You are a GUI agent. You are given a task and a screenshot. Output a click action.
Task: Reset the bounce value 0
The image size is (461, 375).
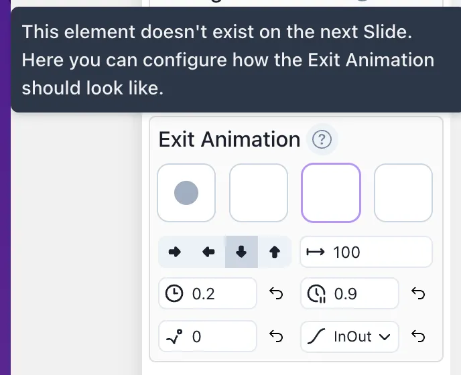tap(276, 336)
